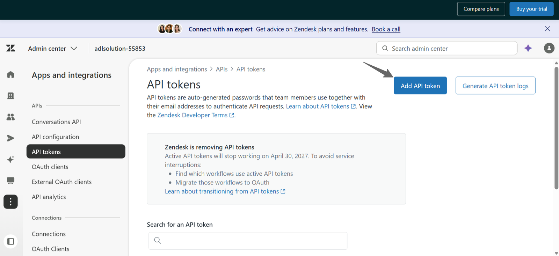Open External OAuth clients page

[61, 182]
